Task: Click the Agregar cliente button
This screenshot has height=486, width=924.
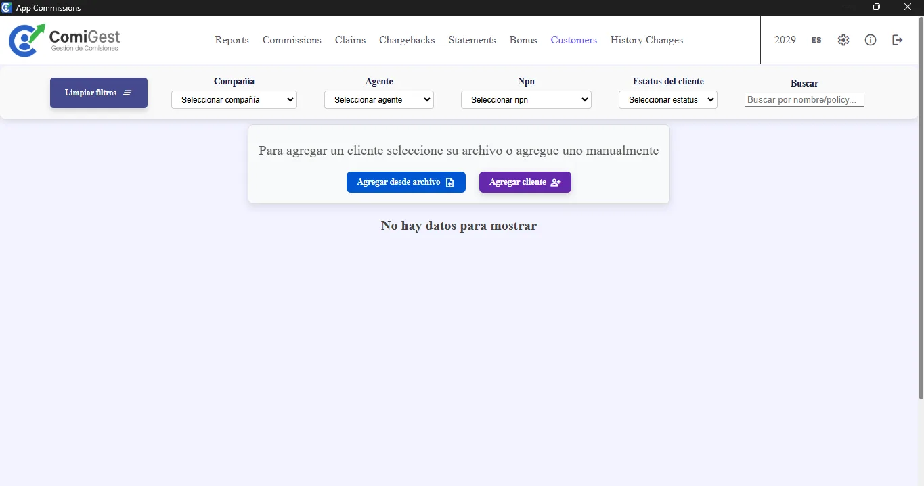Action: [x=525, y=182]
